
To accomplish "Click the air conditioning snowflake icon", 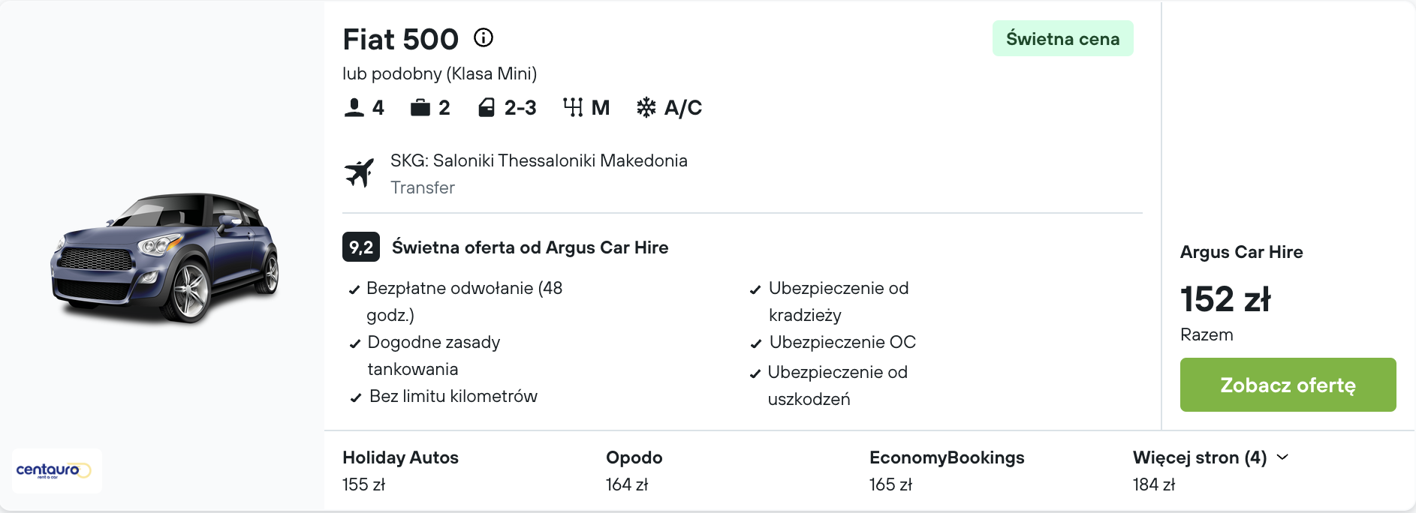I will point(646,108).
